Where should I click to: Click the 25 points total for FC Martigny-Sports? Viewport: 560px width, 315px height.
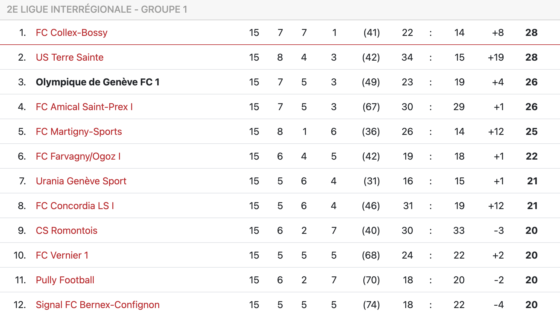pyautogui.click(x=531, y=132)
